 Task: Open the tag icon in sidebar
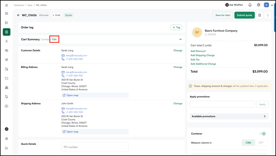[x=7, y=97]
